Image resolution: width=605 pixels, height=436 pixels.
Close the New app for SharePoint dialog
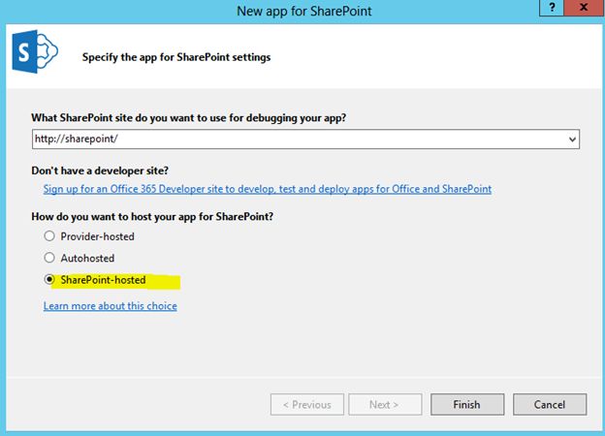(x=585, y=8)
